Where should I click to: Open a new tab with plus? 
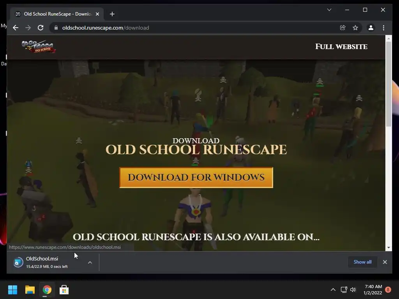[112, 14]
